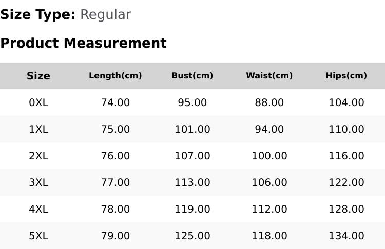Screen dimensions: 385x249
Task: Click the 134.00 hips cell for 5XL
Action: (346, 236)
